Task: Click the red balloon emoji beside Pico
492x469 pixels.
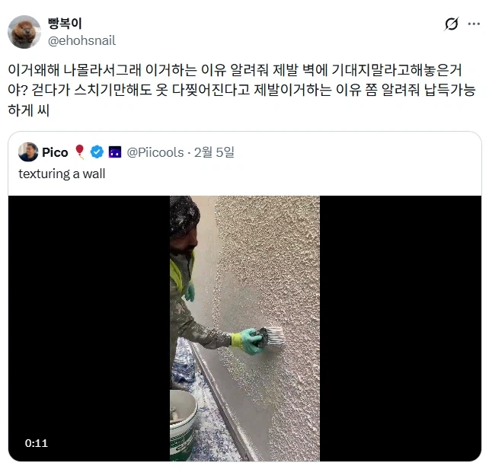Action: click(80, 152)
